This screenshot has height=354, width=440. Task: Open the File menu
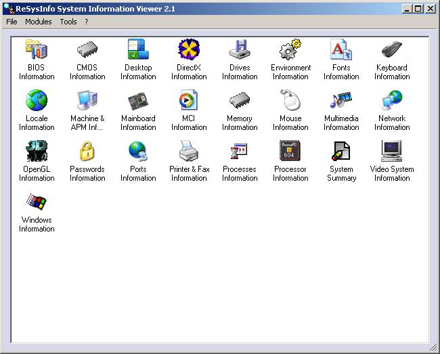(x=12, y=22)
